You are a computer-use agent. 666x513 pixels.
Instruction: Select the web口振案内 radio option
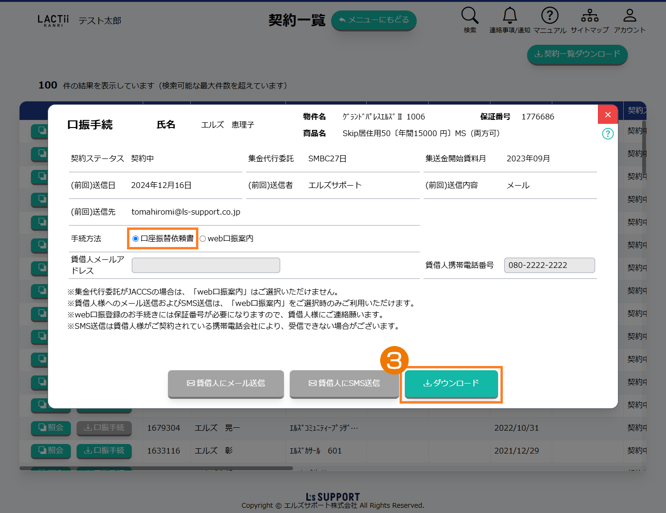[x=203, y=238]
